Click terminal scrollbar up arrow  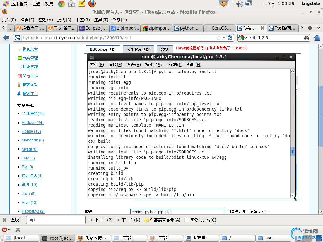(292, 71)
